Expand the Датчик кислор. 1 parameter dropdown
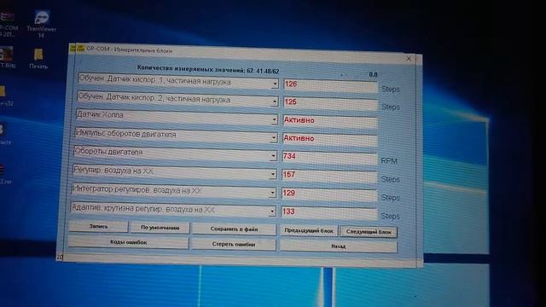This screenshot has height=307, width=546. click(x=275, y=84)
